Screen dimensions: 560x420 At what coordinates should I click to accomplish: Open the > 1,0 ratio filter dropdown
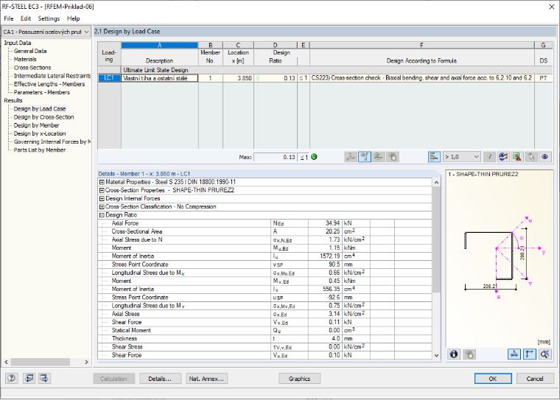(461, 157)
